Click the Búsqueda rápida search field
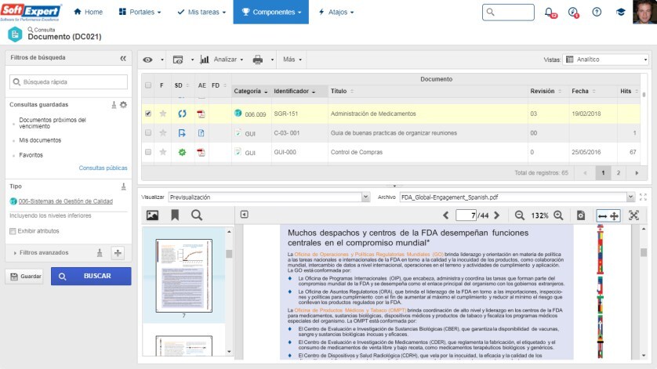Image resolution: width=657 pixels, height=369 pixels. (69, 81)
